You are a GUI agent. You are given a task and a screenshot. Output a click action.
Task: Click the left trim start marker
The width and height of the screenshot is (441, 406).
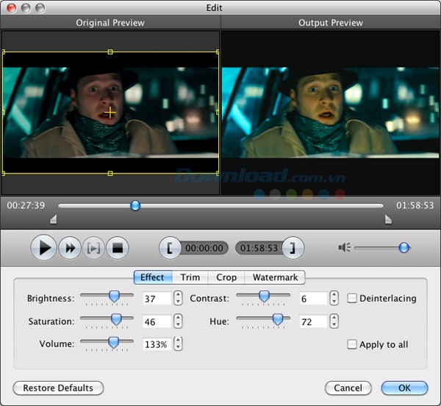coord(54,219)
